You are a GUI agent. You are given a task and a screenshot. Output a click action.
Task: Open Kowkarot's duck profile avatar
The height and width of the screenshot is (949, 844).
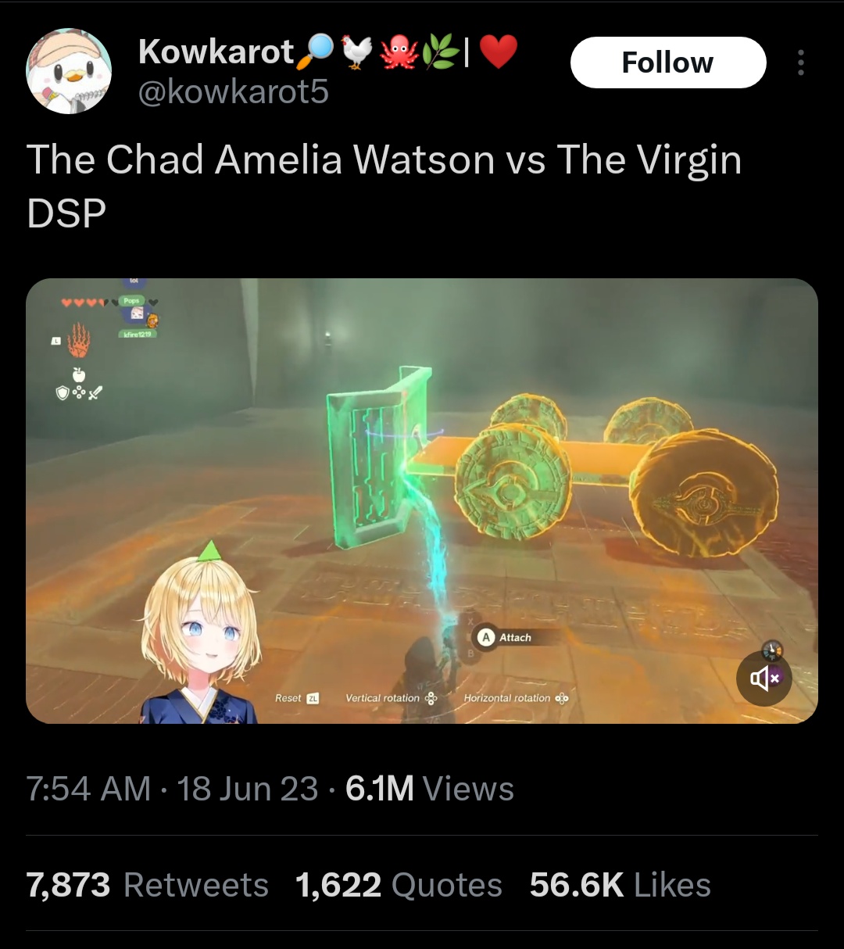[69, 71]
